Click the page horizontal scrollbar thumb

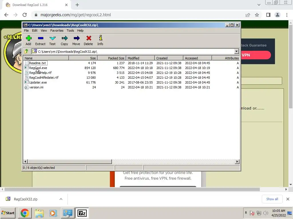(132, 189)
